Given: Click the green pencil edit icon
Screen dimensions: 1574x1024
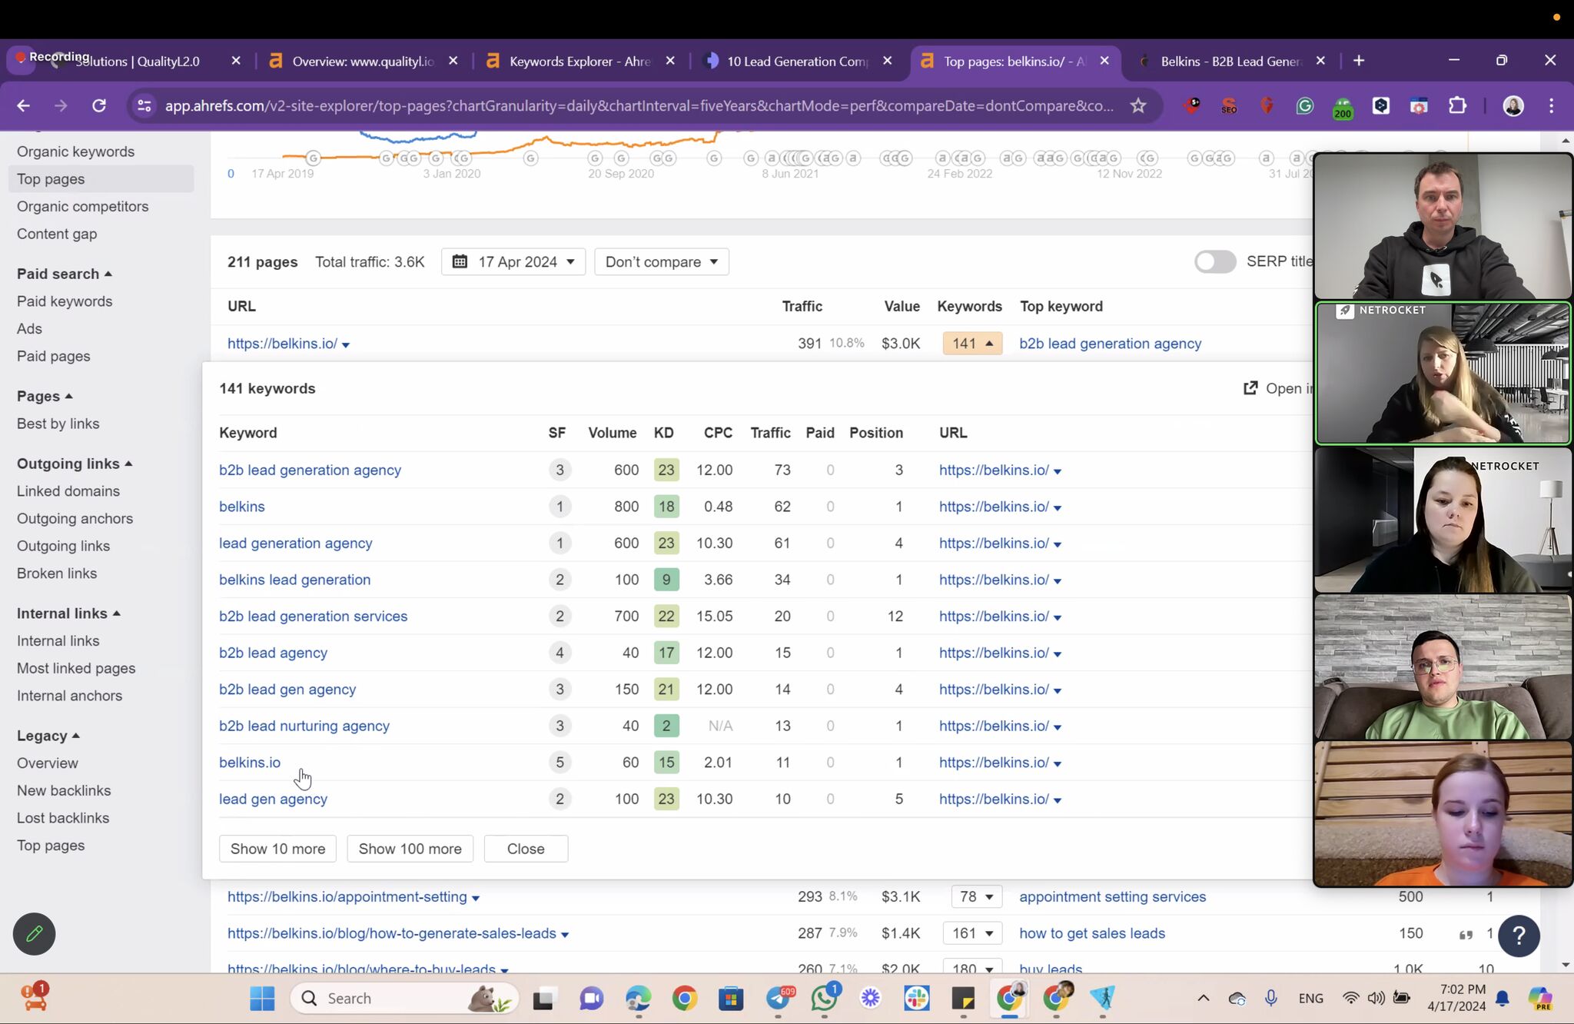Looking at the screenshot, I should coord(34,933).
